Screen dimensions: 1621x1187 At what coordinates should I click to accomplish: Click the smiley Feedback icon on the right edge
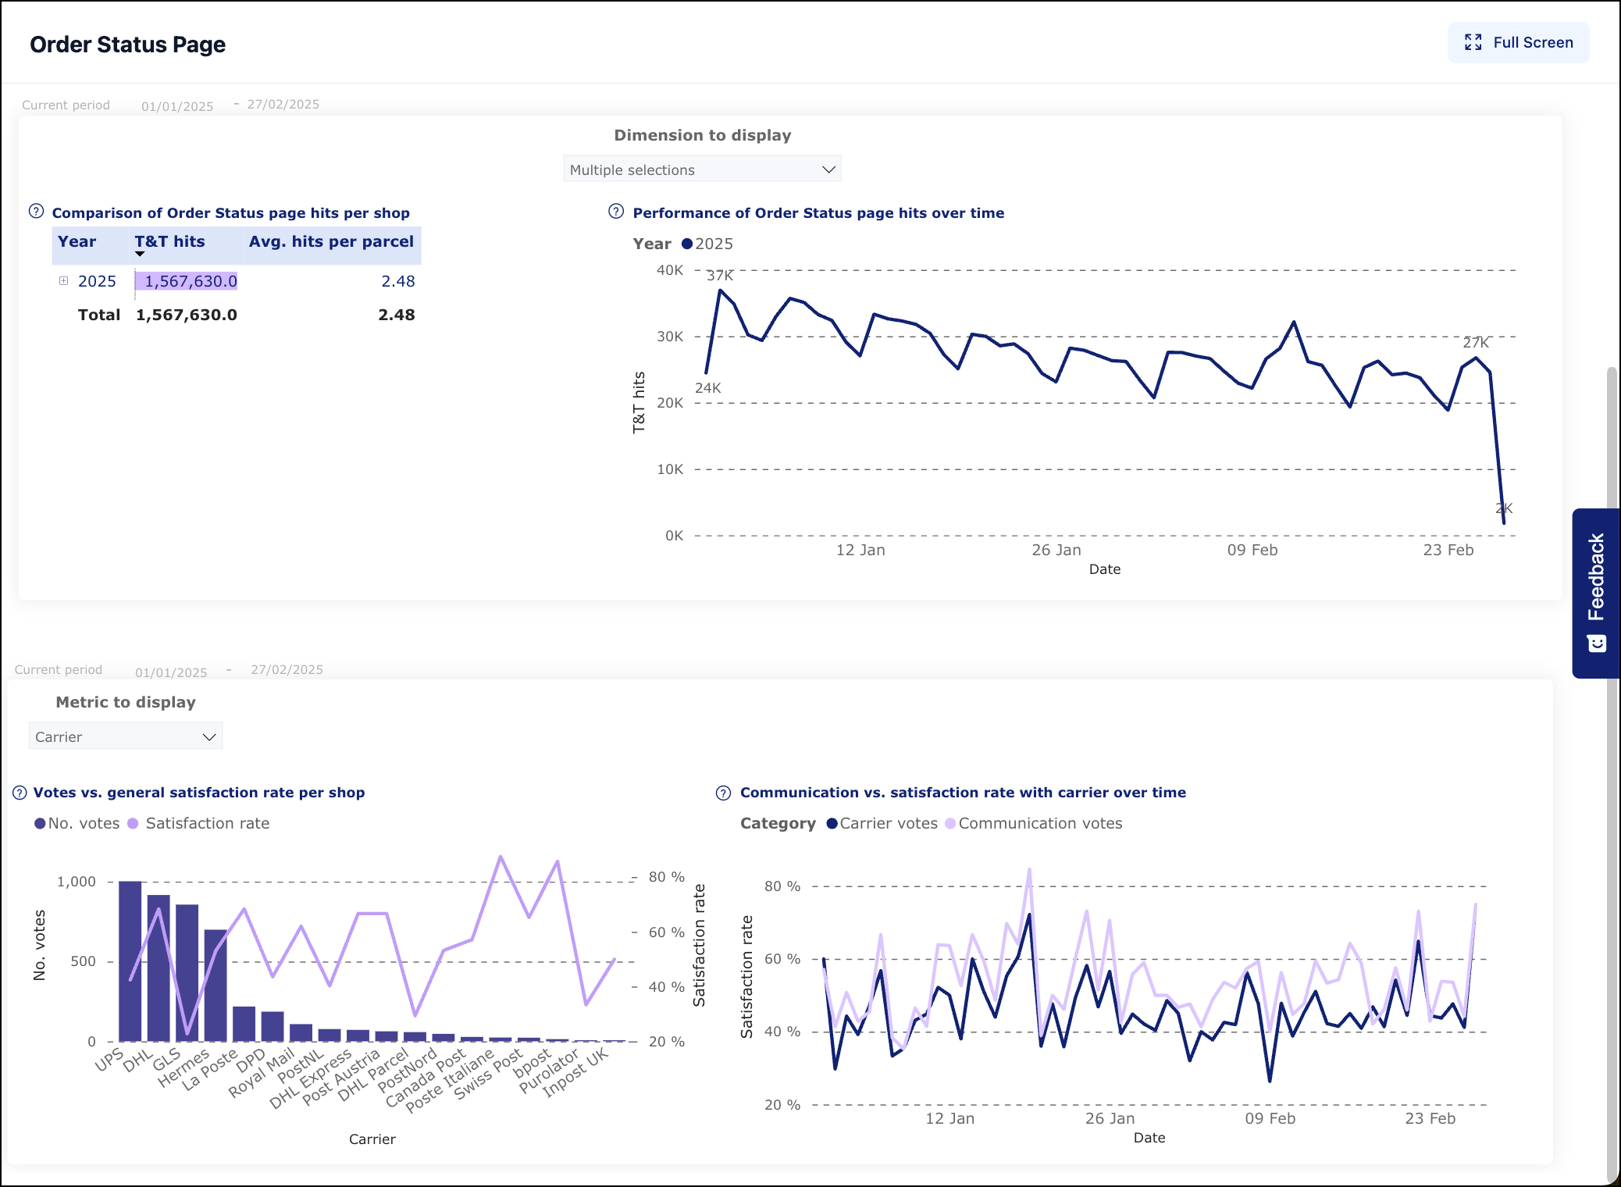pos(1594,642)
